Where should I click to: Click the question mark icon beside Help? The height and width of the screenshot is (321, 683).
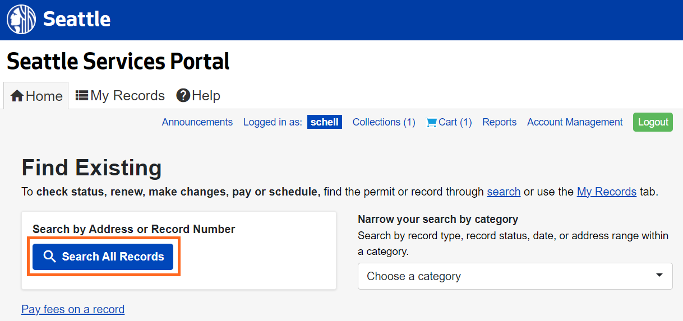click(183, 96)
